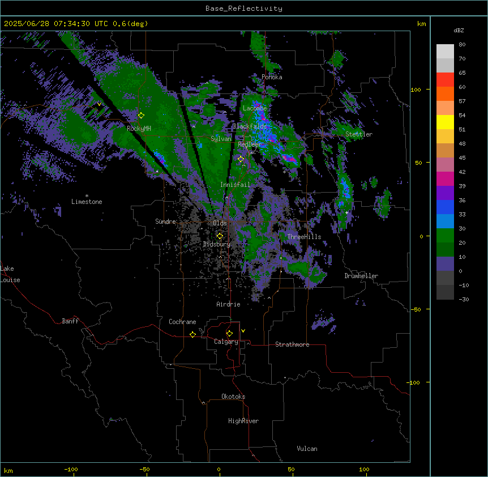Click the Ponoka map label

(x=272, y=77)
